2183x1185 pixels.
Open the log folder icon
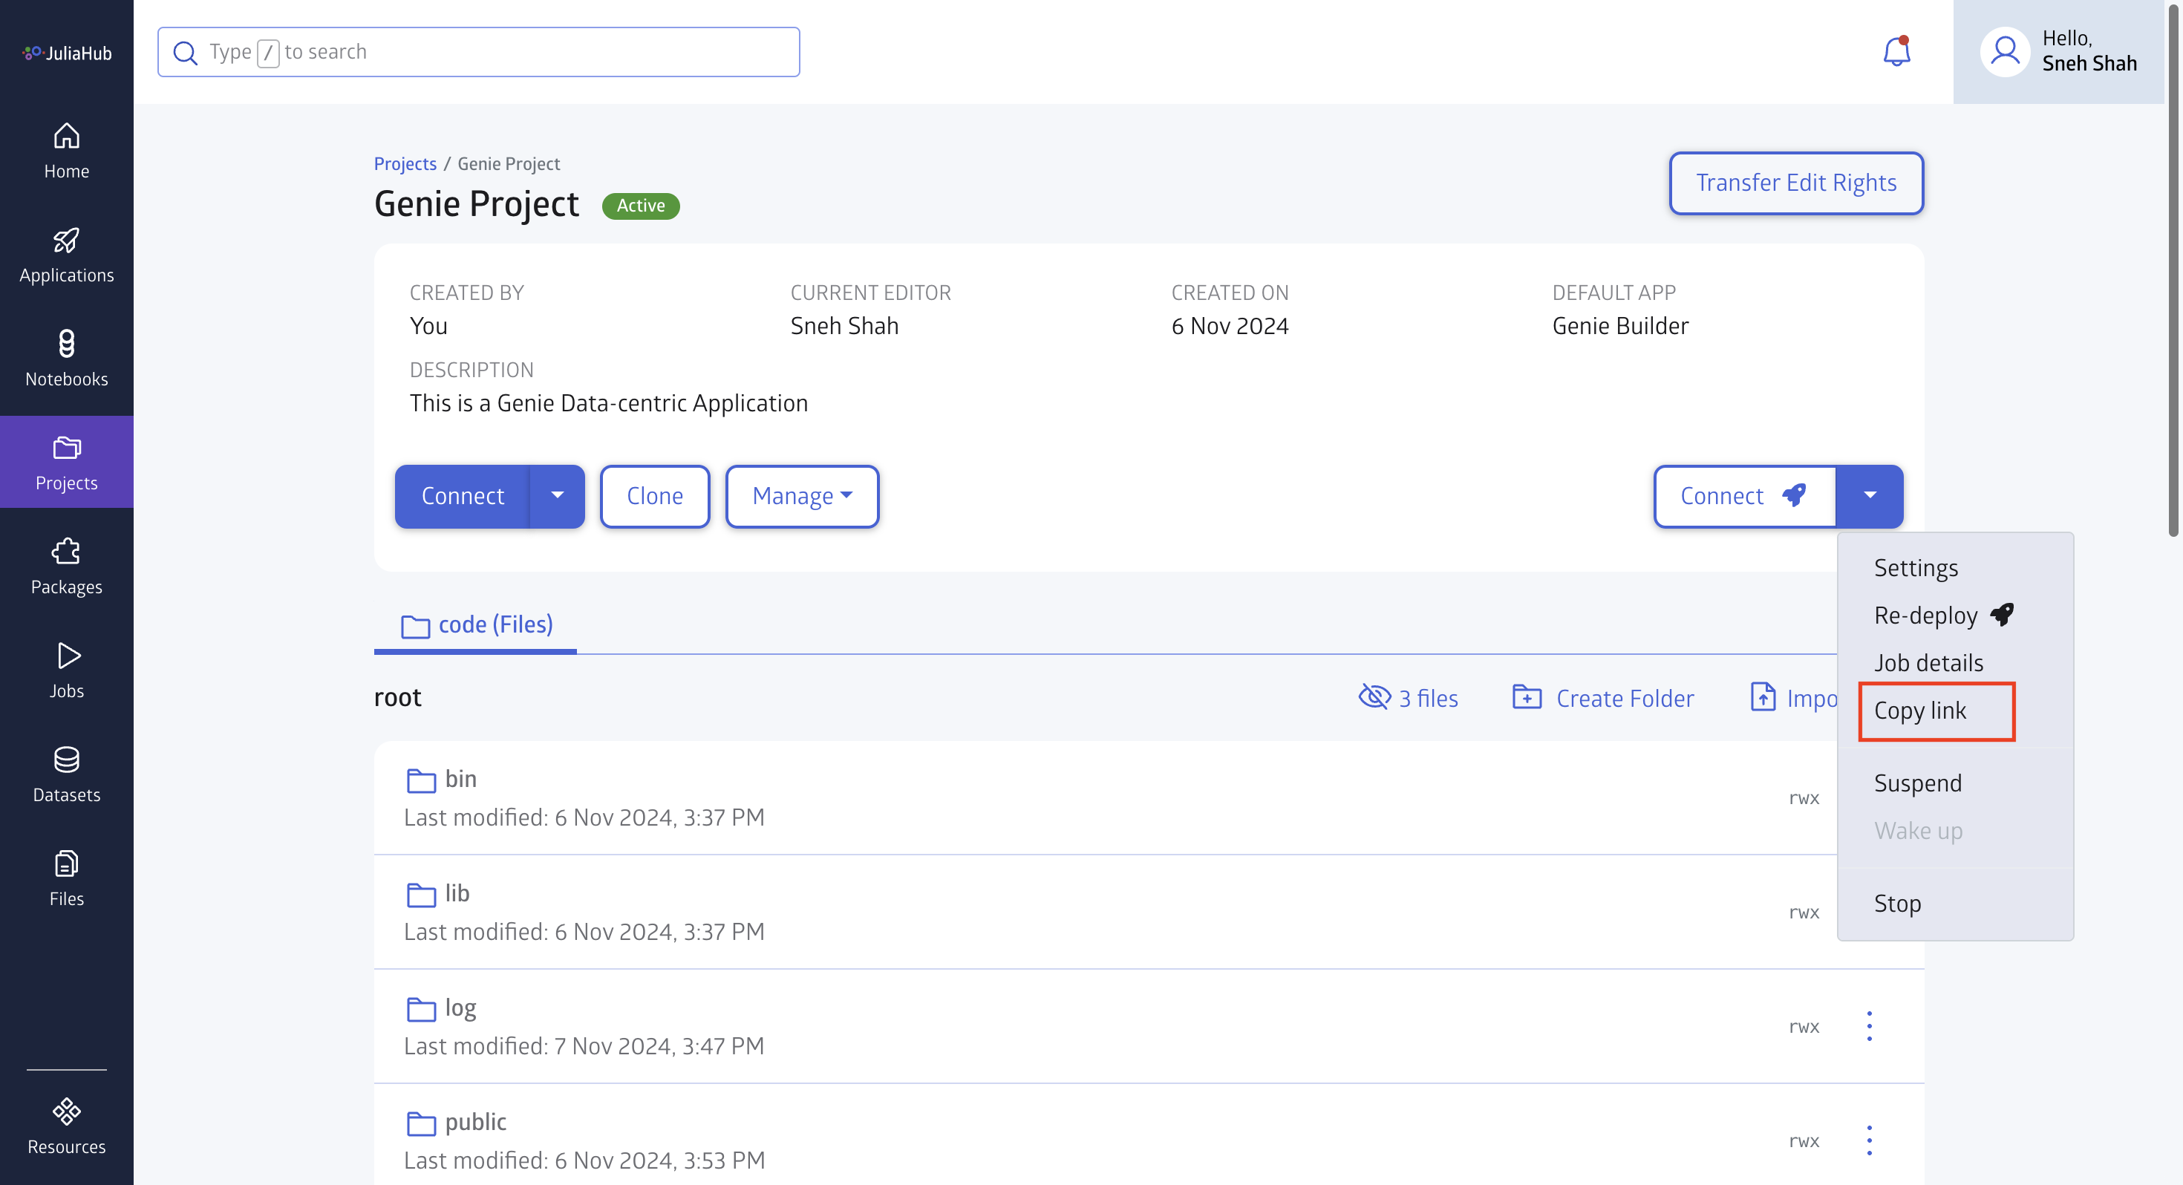[x=421, y=1010]
